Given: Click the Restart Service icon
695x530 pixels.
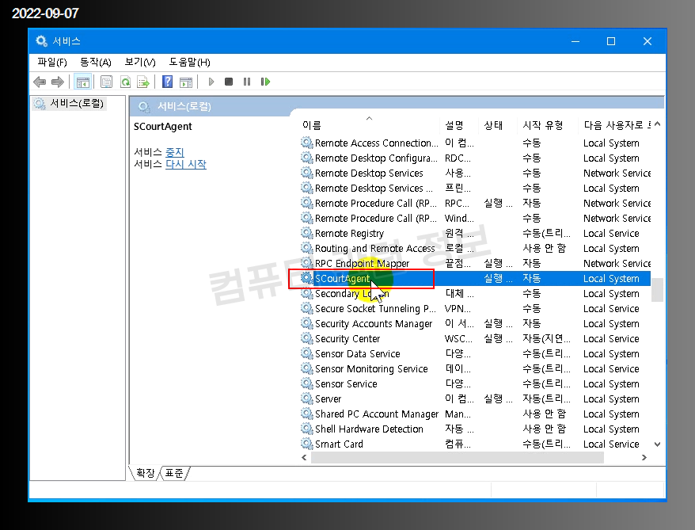Looking at the screenshot, I should (x=265, y=82).
